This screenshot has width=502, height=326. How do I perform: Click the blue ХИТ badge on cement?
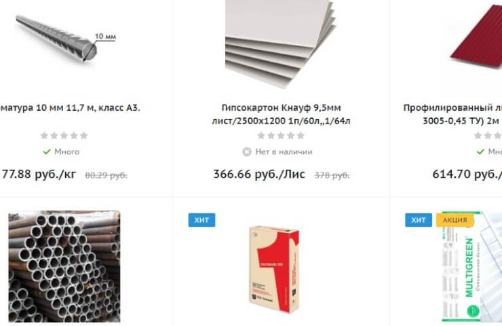coord(201,220)
